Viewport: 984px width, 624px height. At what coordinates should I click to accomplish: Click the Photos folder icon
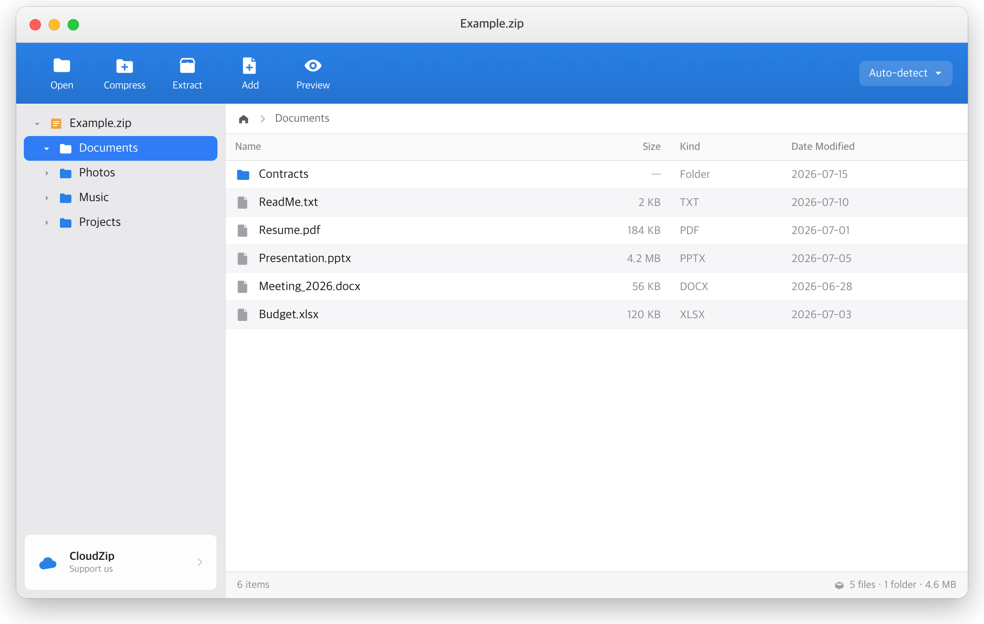[x=66, y=173]
